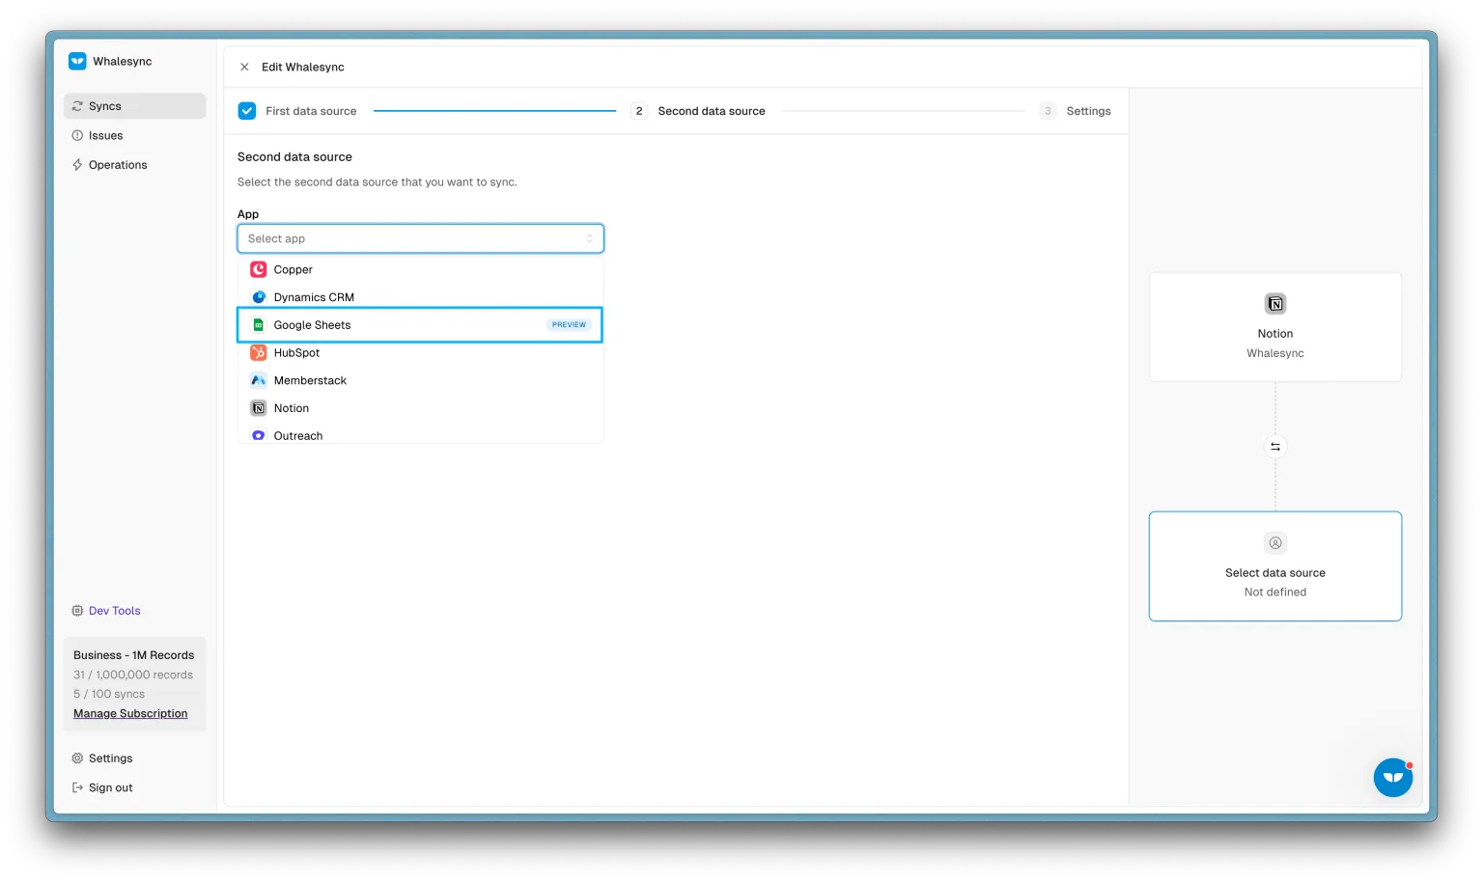Go to the Syncs page
This screenshot has height=882, width=1483.
[134, 106]
